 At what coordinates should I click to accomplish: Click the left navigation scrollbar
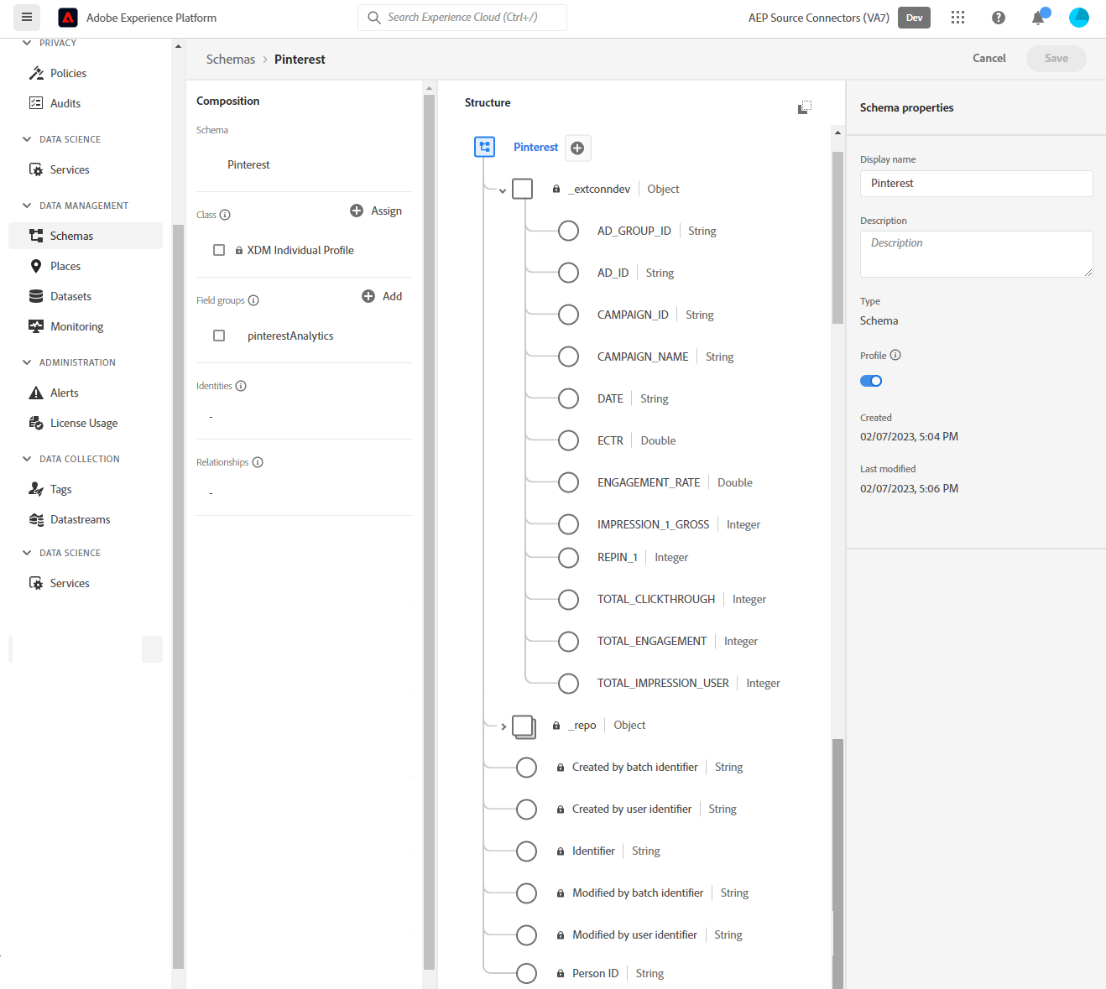(x=178, y=596)
